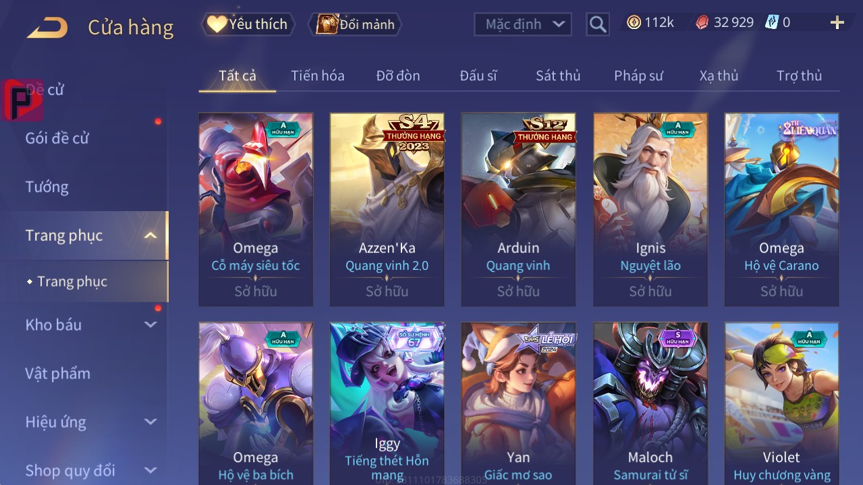Tap the back arrow icon
The width and height of the screenshot is (863, 485).
(47, 28)
